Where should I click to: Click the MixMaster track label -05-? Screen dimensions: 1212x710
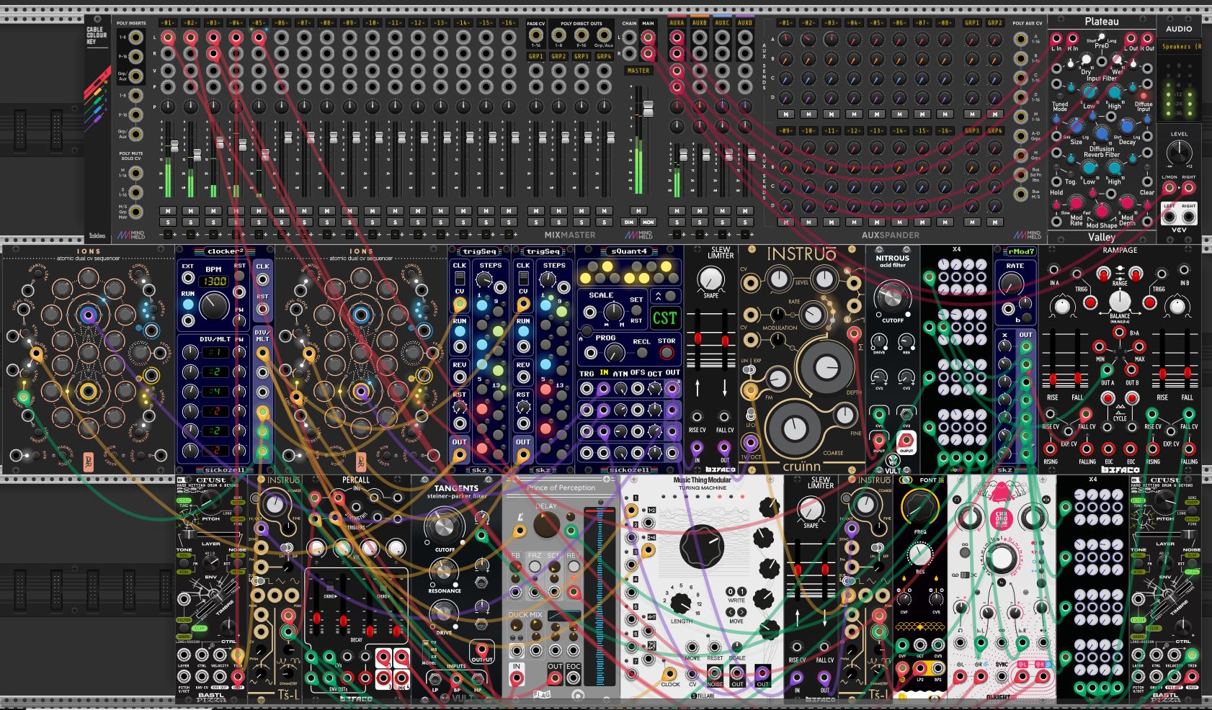point(259,23)
